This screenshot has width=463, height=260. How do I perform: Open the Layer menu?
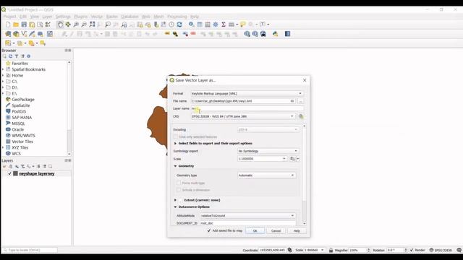point(47,17)
